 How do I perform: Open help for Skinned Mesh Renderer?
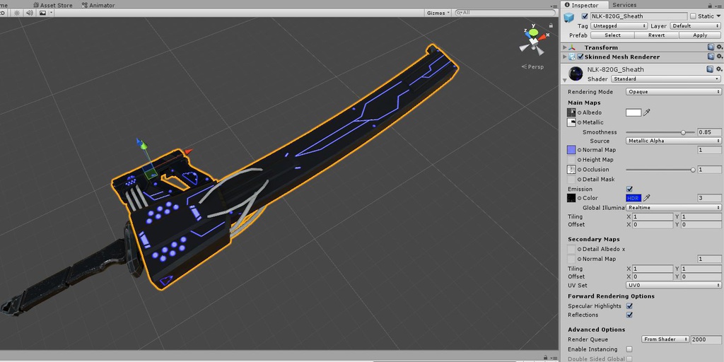click(x=711, y=57)
